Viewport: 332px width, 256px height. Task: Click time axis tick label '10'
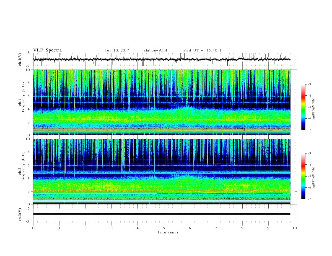(295, 228)
